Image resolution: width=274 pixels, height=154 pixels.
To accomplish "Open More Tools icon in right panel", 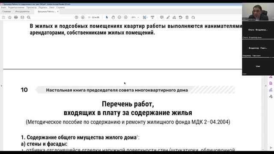I will 271,96.
